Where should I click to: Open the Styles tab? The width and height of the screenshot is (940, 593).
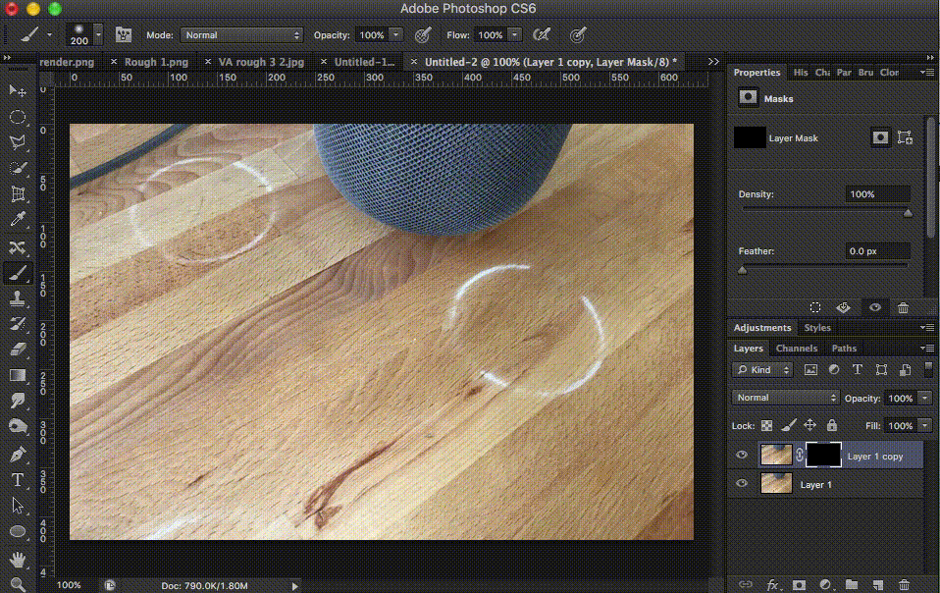click(817, 327)
